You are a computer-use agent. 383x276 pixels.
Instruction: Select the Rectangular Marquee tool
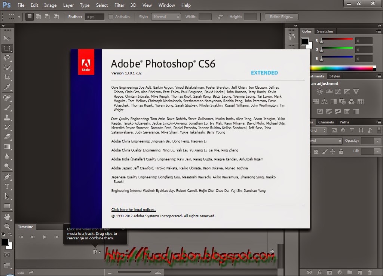point(7,48)
